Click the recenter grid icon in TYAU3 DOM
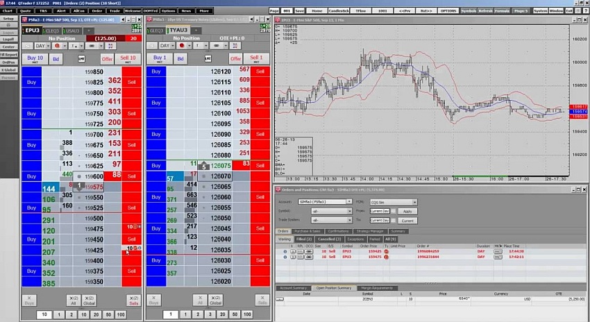The image size is (590, 322). tap(235, 46)
